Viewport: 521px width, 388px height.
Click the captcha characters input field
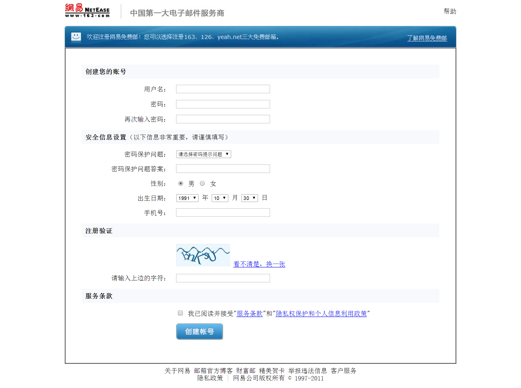223,278
